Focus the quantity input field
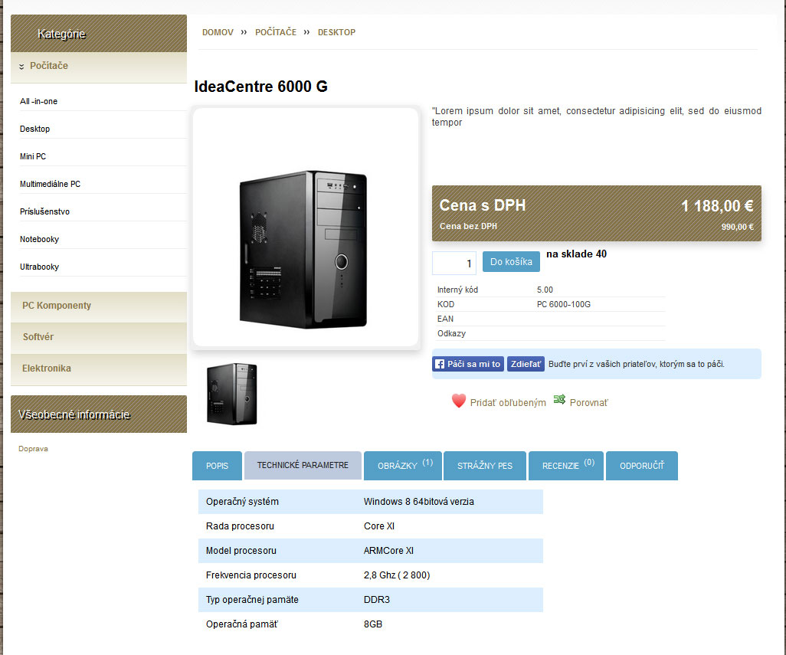This screenshot has height=655, width=786. (454, 263)
